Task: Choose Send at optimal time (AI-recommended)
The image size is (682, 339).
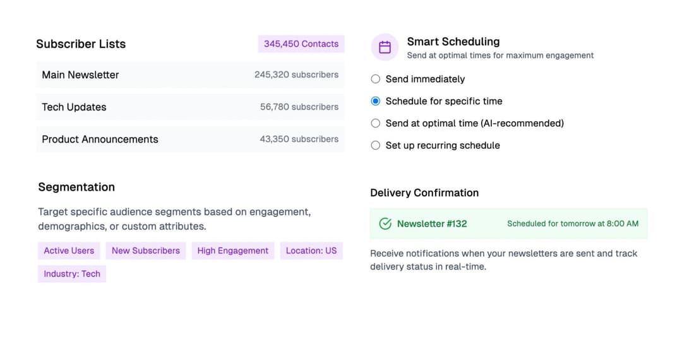Action: tap(375, 124)
